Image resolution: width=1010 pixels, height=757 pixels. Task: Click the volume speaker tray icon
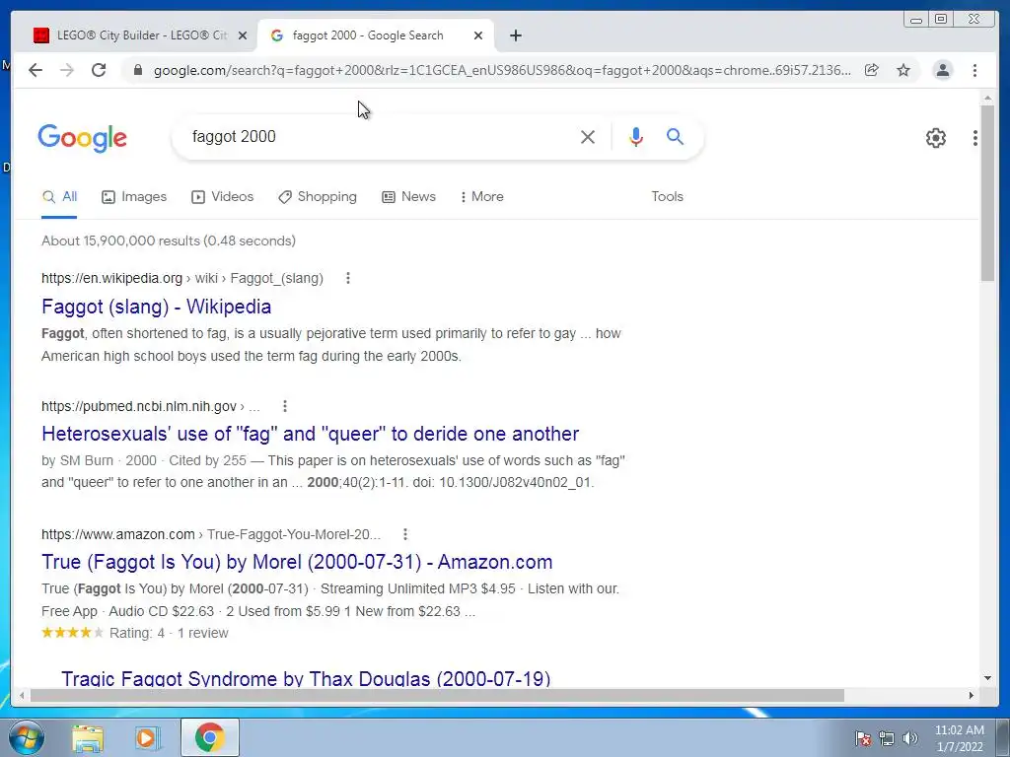coord(910,738)
